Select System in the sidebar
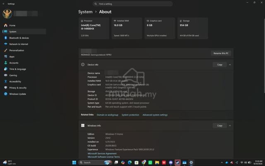The width and height of the screenshot is (265, 166). (24, 32)
